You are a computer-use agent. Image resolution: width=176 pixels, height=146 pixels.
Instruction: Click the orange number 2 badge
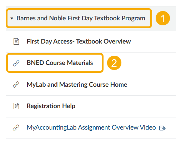pyautogui.click(x=114, y=63)
